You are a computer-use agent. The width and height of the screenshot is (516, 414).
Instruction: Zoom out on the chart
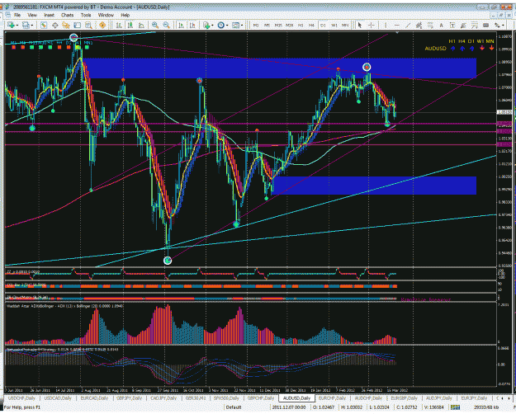click(x=166, y=25)
